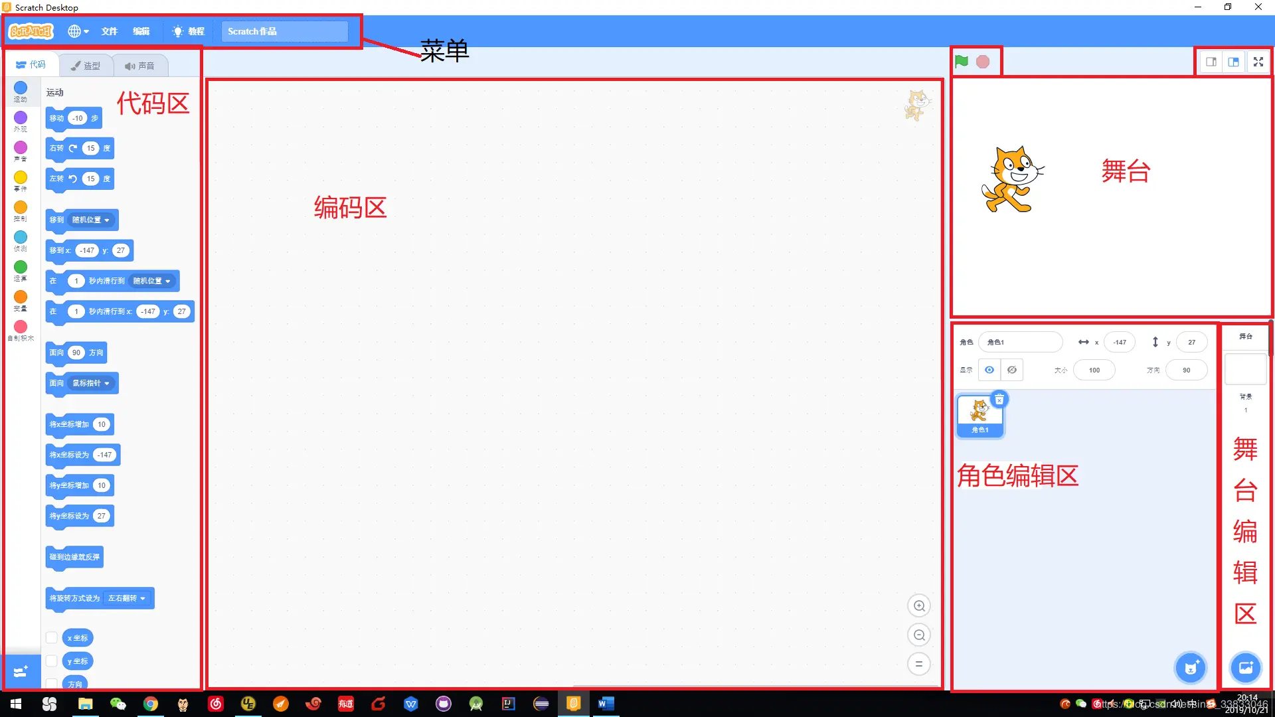Open the add extension button
Viewport: 1275px width, 717px height.
point(20,671)
